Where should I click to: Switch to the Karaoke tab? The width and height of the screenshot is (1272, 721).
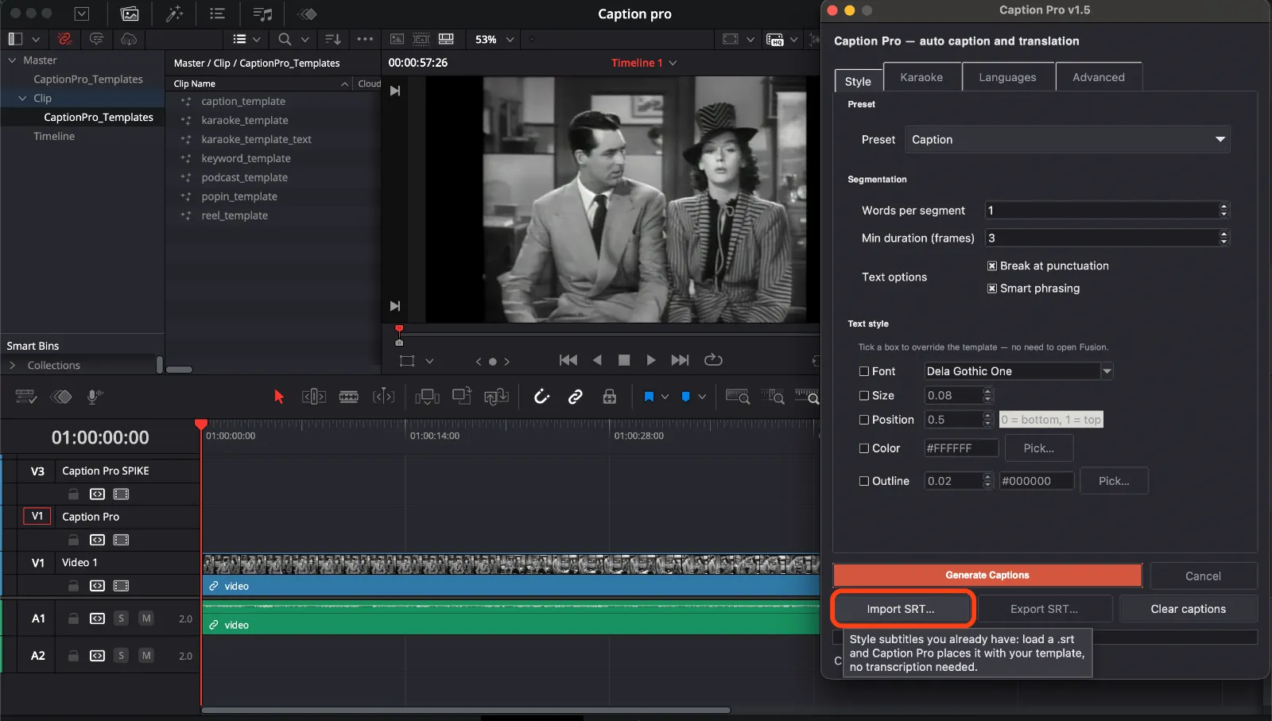[921, 77]
